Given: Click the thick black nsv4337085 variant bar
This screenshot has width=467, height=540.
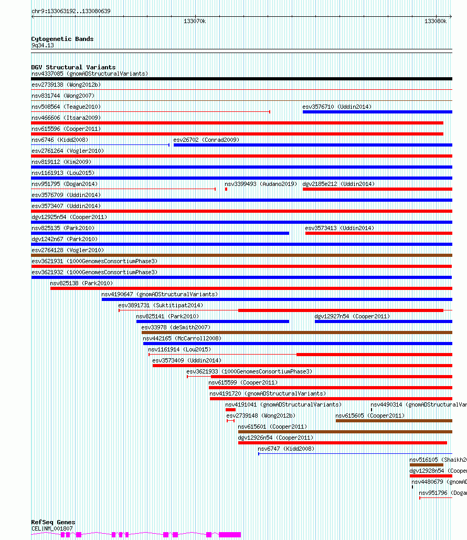Looking at the screenshot, I should tap(242, 79).
